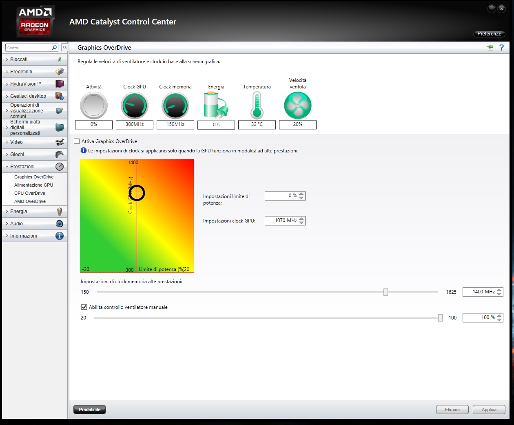Viewport: 514px width, 425px height.
Task: Decrease fan speed percentage with the down arrow
Action: tap(499, 320)
